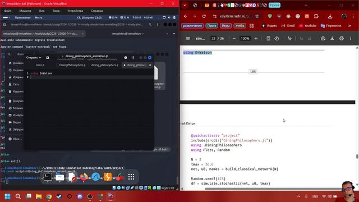Click fit to page icon in PDF toolbar

pyautogui.click(x=268, y=39)
